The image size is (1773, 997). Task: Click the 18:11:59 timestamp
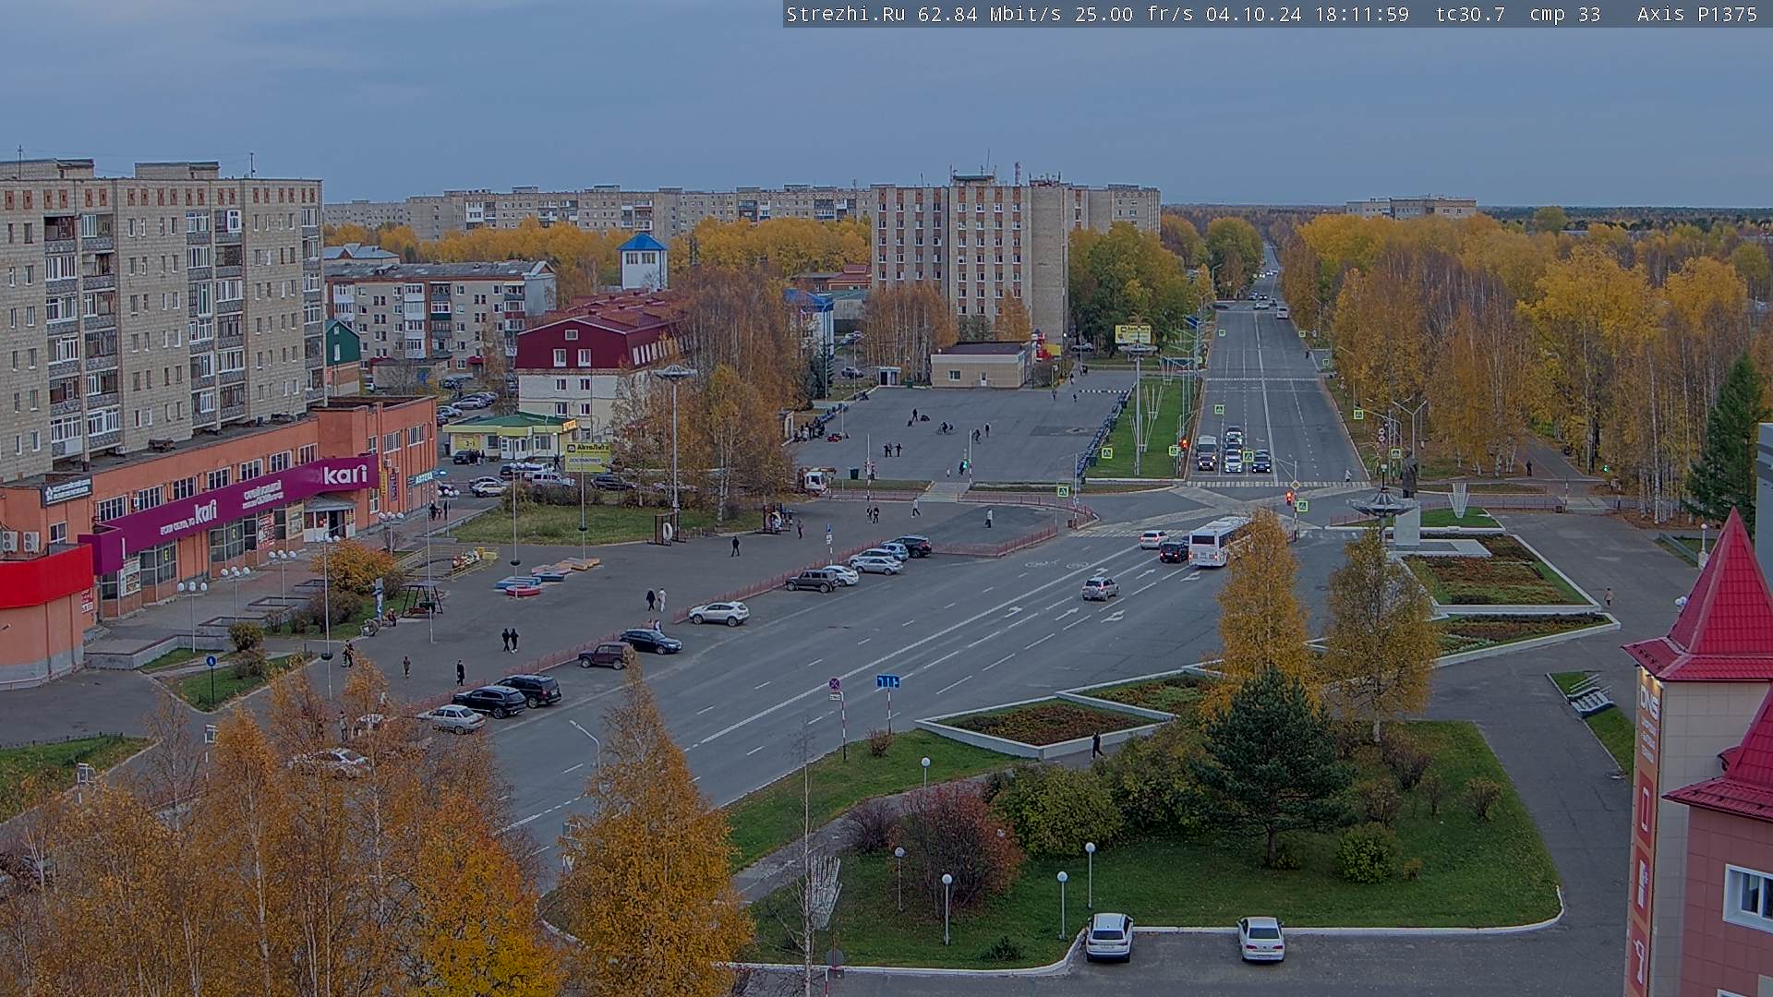click(1361, 14)
